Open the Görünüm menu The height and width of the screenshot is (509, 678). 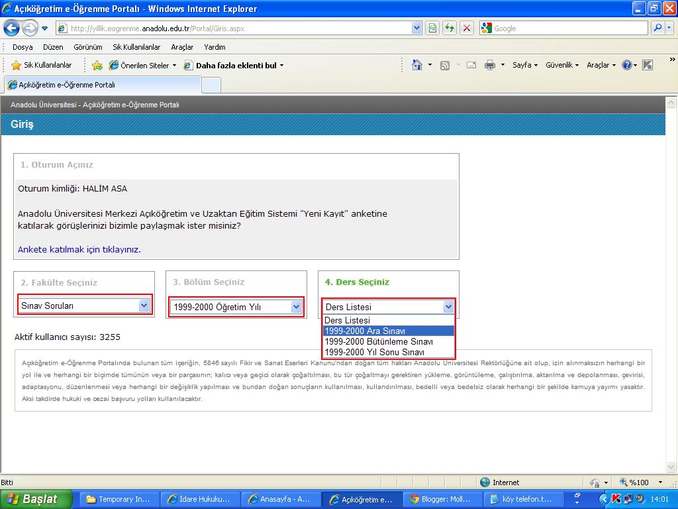88,47
